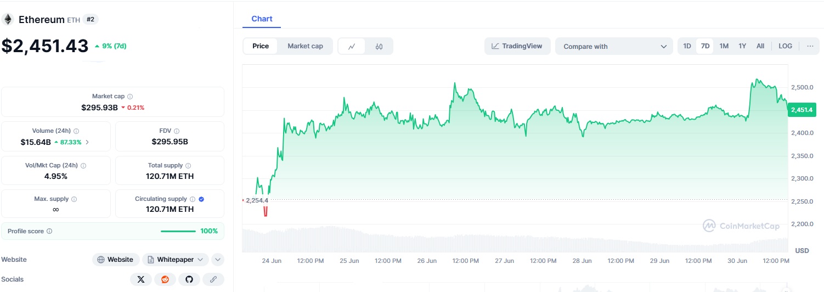
Task: Select the Chart tab
Action: [x=262, y=19]
